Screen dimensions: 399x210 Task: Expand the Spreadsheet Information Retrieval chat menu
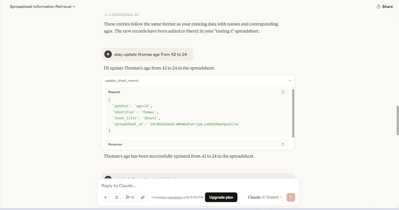tap(43, 7)
